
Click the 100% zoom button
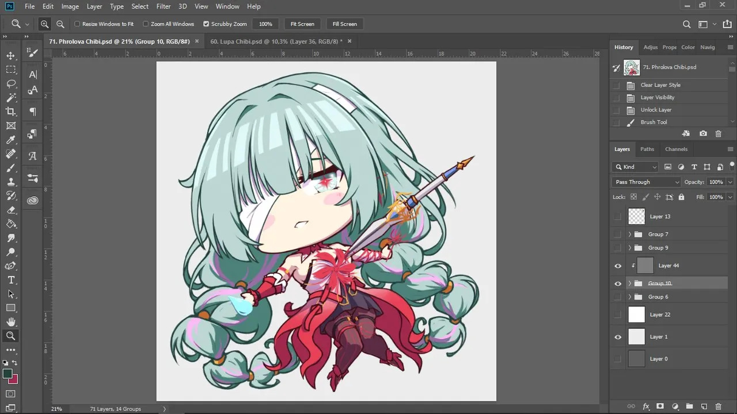tap(265, 24)
